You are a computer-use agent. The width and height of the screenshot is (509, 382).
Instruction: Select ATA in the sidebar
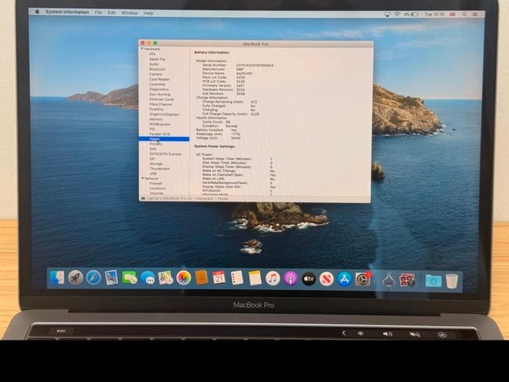(x=152, y=54)
